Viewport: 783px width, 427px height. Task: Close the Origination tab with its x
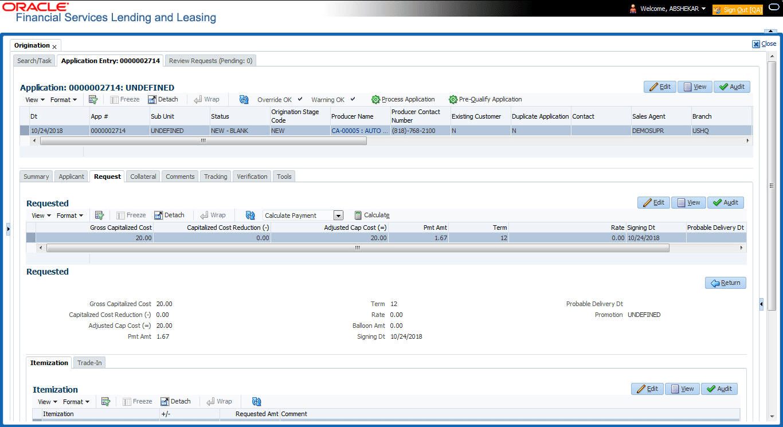54,46
